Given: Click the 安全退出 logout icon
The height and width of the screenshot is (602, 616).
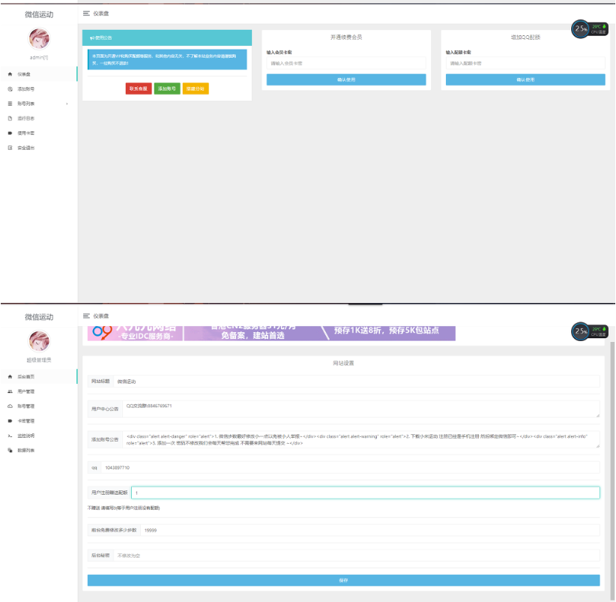Looking at the screenshot, I should [10, 148].
